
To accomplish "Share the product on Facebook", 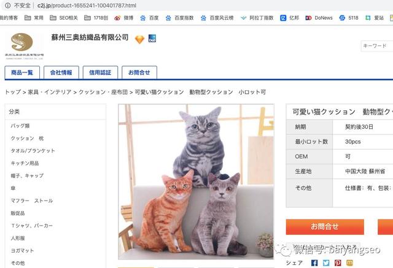I will [x=314, y=262].
